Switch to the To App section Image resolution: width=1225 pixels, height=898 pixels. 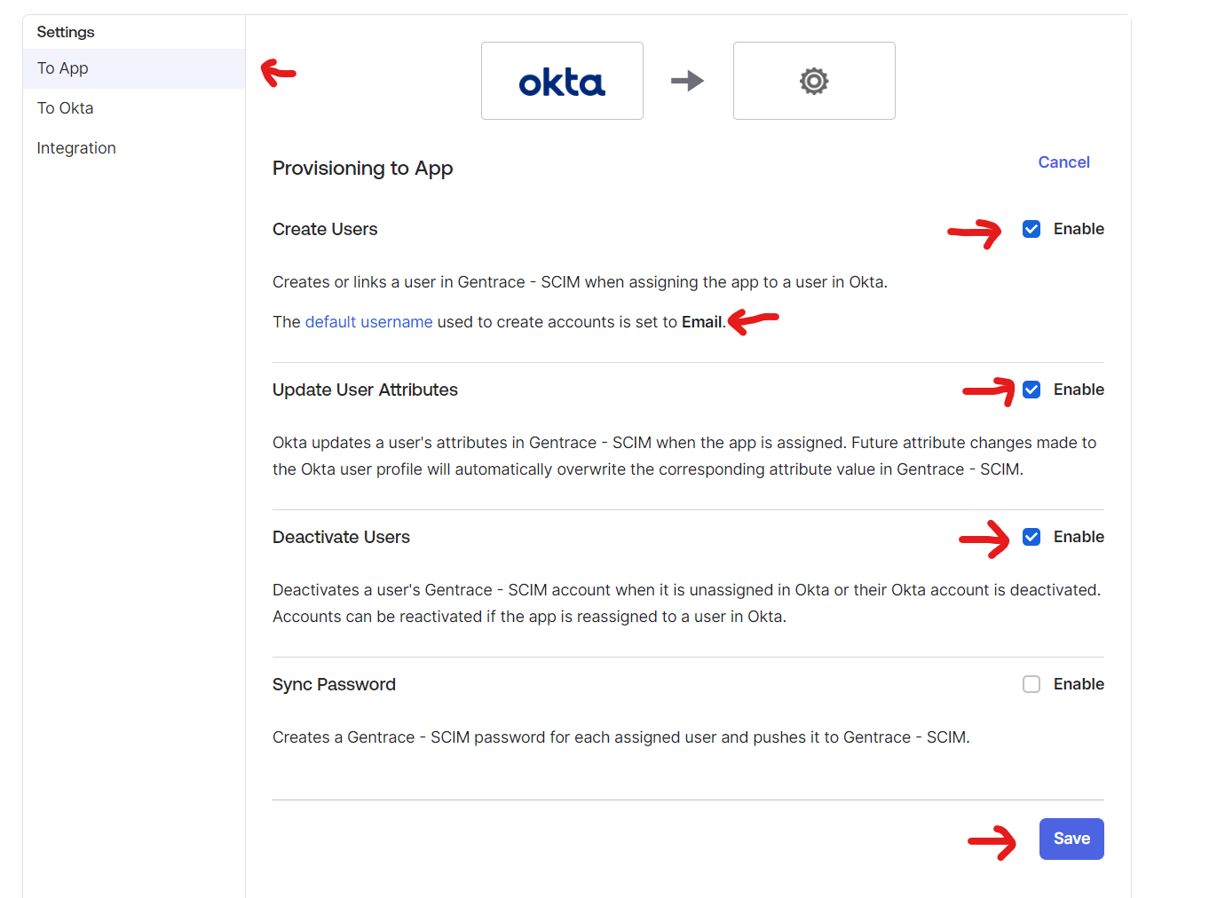coord(62,67)
